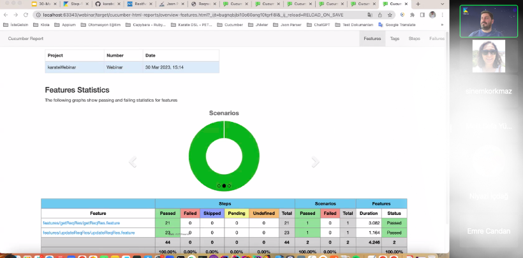Select the filled active carousel indicator dot

pyautogui.click(x=224, y=186)
